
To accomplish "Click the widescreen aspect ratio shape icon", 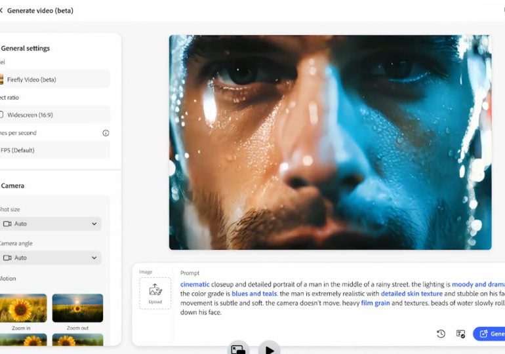I will (x=1, y=115).
